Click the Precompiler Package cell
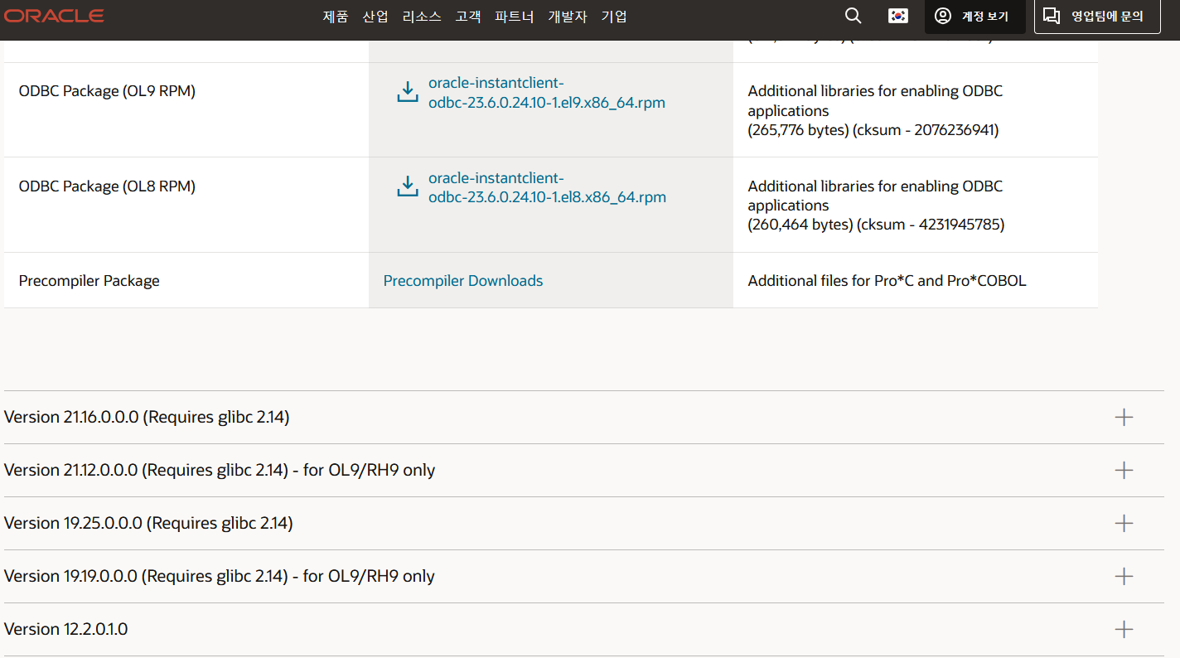 click(186, 280)
